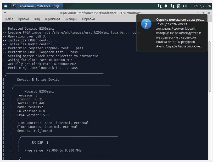Viewport: 213px width, 162px height.
Task: Click the blue info notification icon
Action: click(146, 24)
